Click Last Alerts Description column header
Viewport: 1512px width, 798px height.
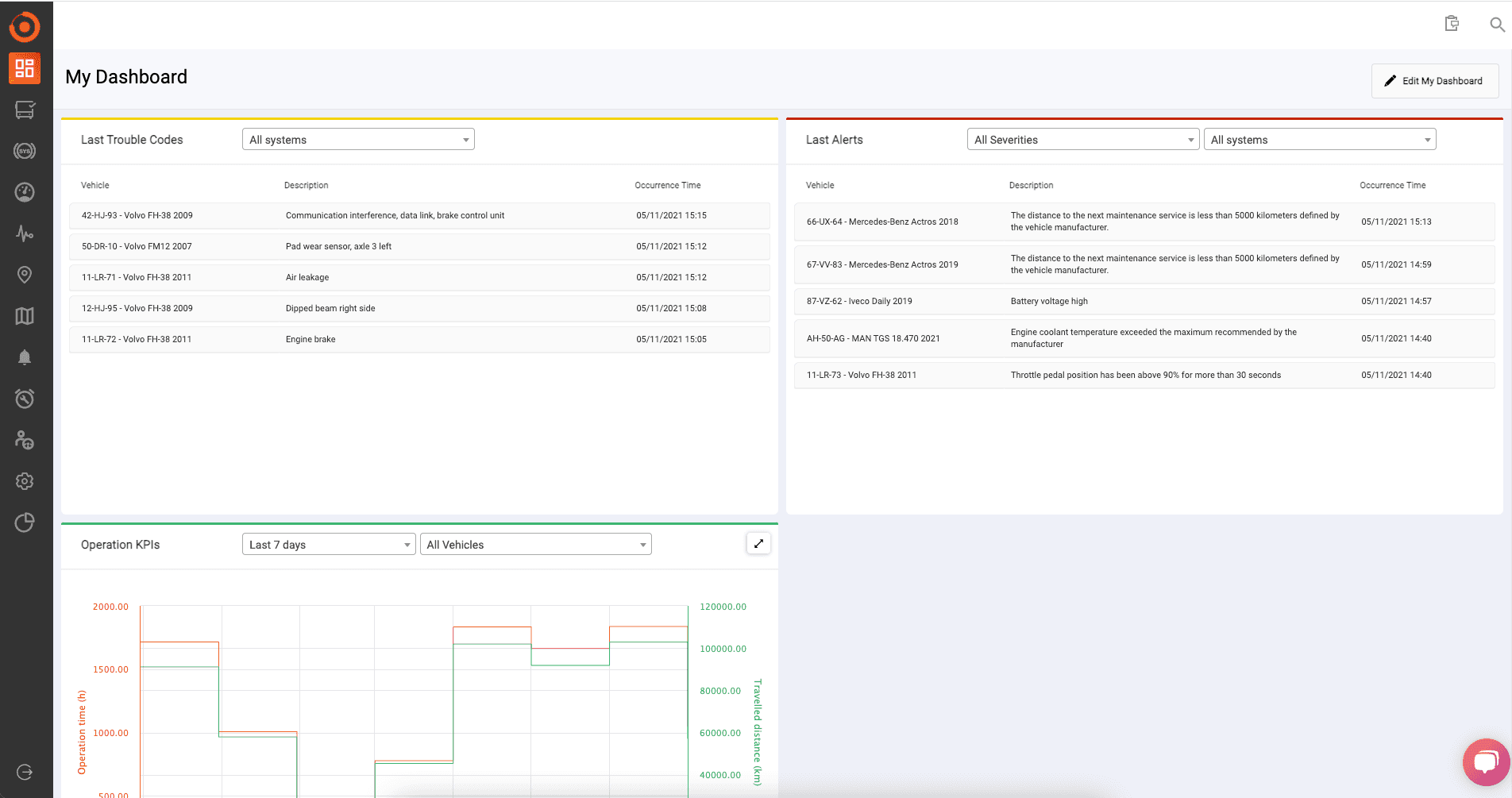click(x=1031, y=185)
